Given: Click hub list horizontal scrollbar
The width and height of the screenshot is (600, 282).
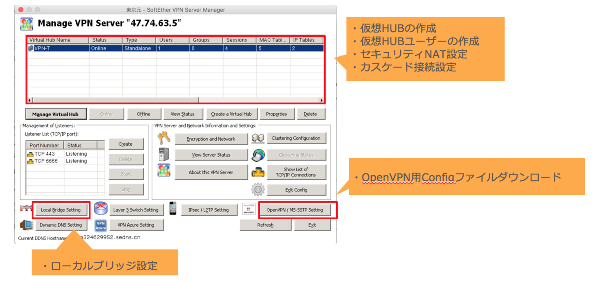Looking at the screenshot, I should (116, 100).
